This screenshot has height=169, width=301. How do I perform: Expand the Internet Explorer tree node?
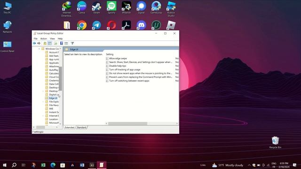coord(43,116)
